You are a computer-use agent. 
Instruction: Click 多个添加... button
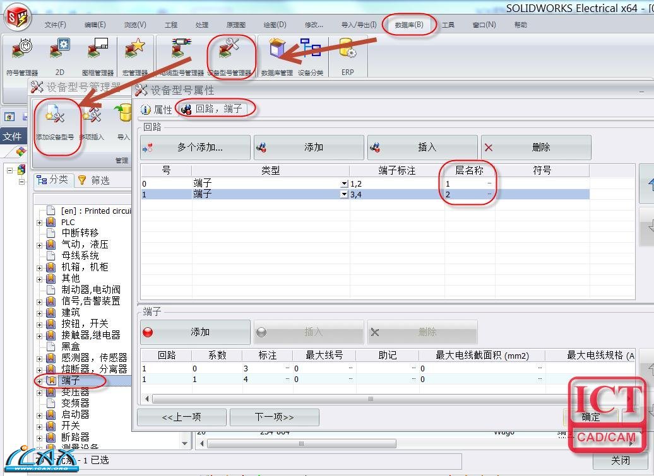tap(195, 148)
